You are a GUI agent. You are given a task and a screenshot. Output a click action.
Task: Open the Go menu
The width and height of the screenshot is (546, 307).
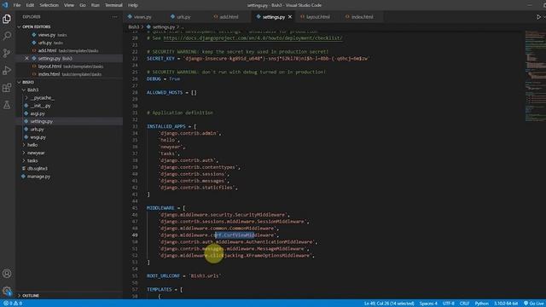click(83, 5)
